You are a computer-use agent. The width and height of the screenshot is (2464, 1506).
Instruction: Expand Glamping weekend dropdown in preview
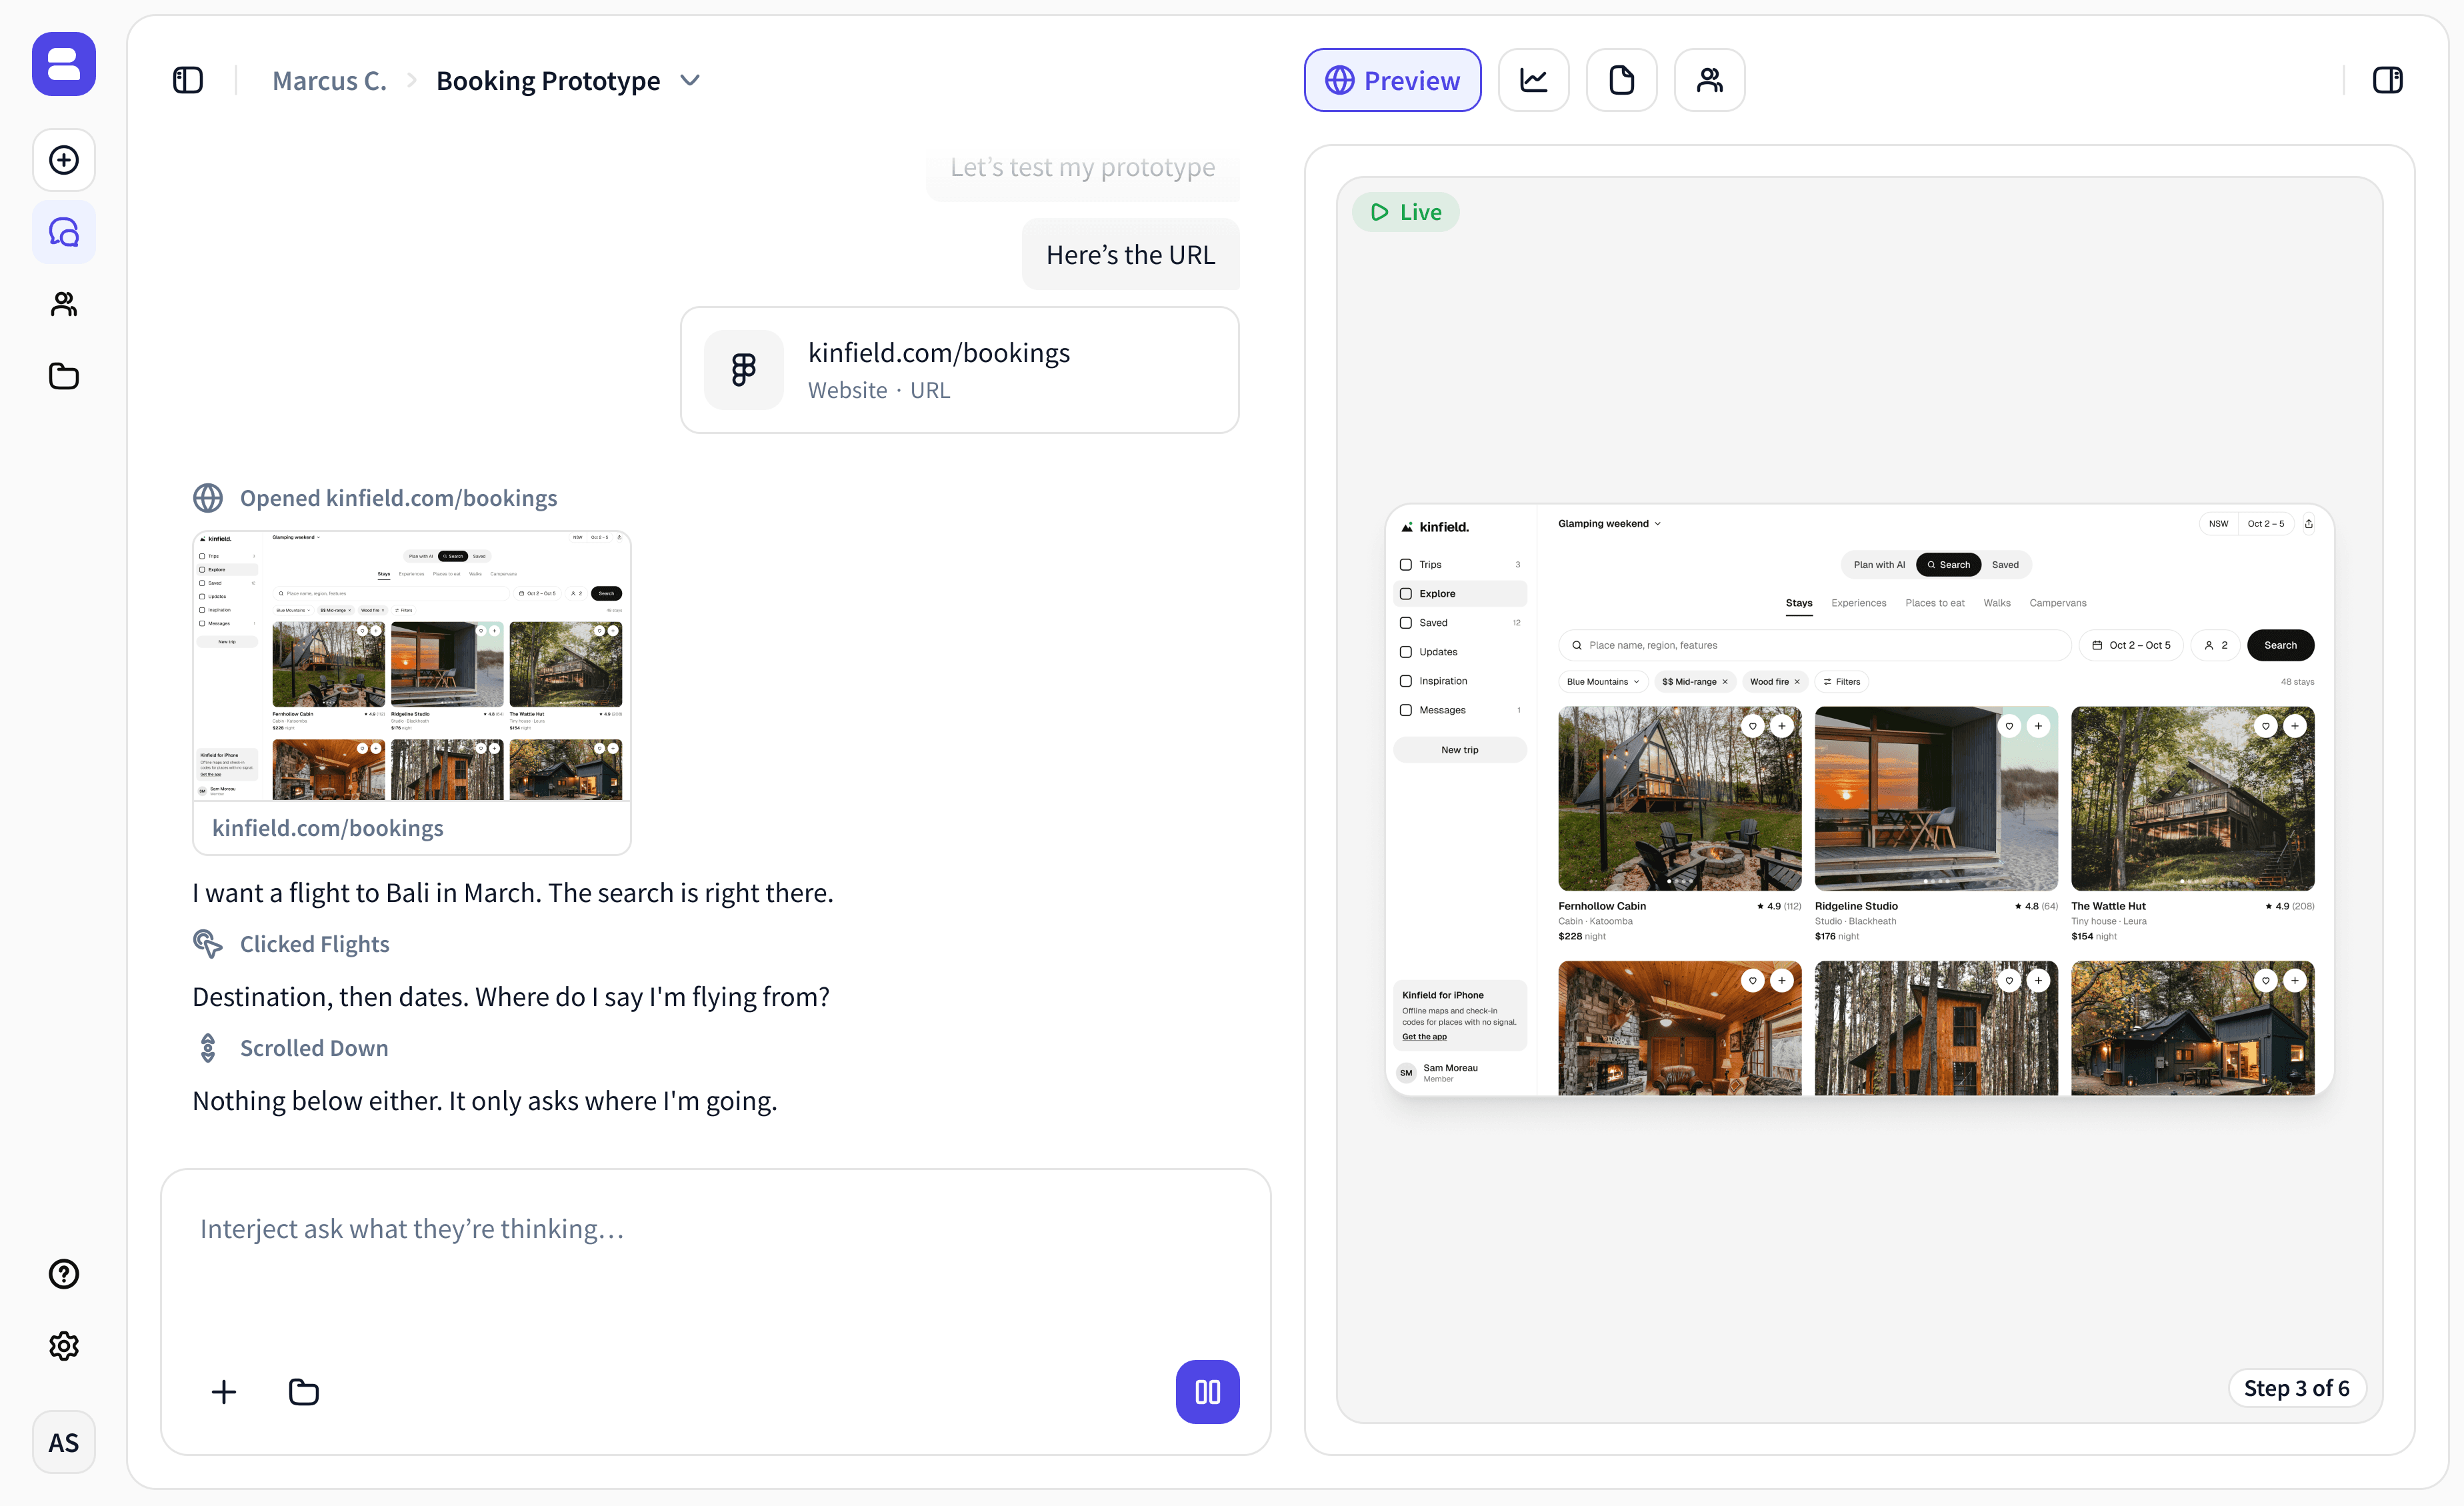tap(1609, 523)
